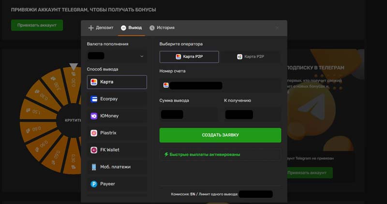Click Быстрые выплаты активированы banner
Viewport: 387px width, 204px height.
[220, 155]
